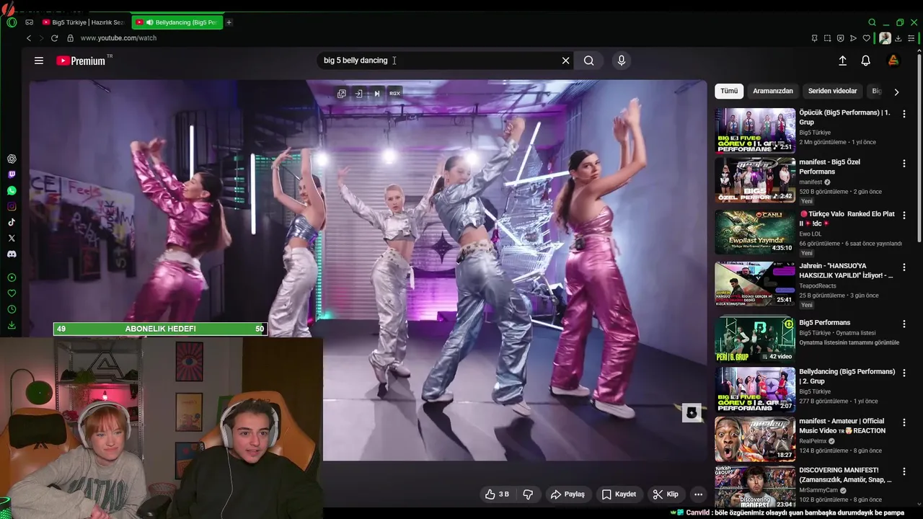Go back to previous page
Image resolution: width=923 pixels, height=519 pixels.
[x=29, y=38]
